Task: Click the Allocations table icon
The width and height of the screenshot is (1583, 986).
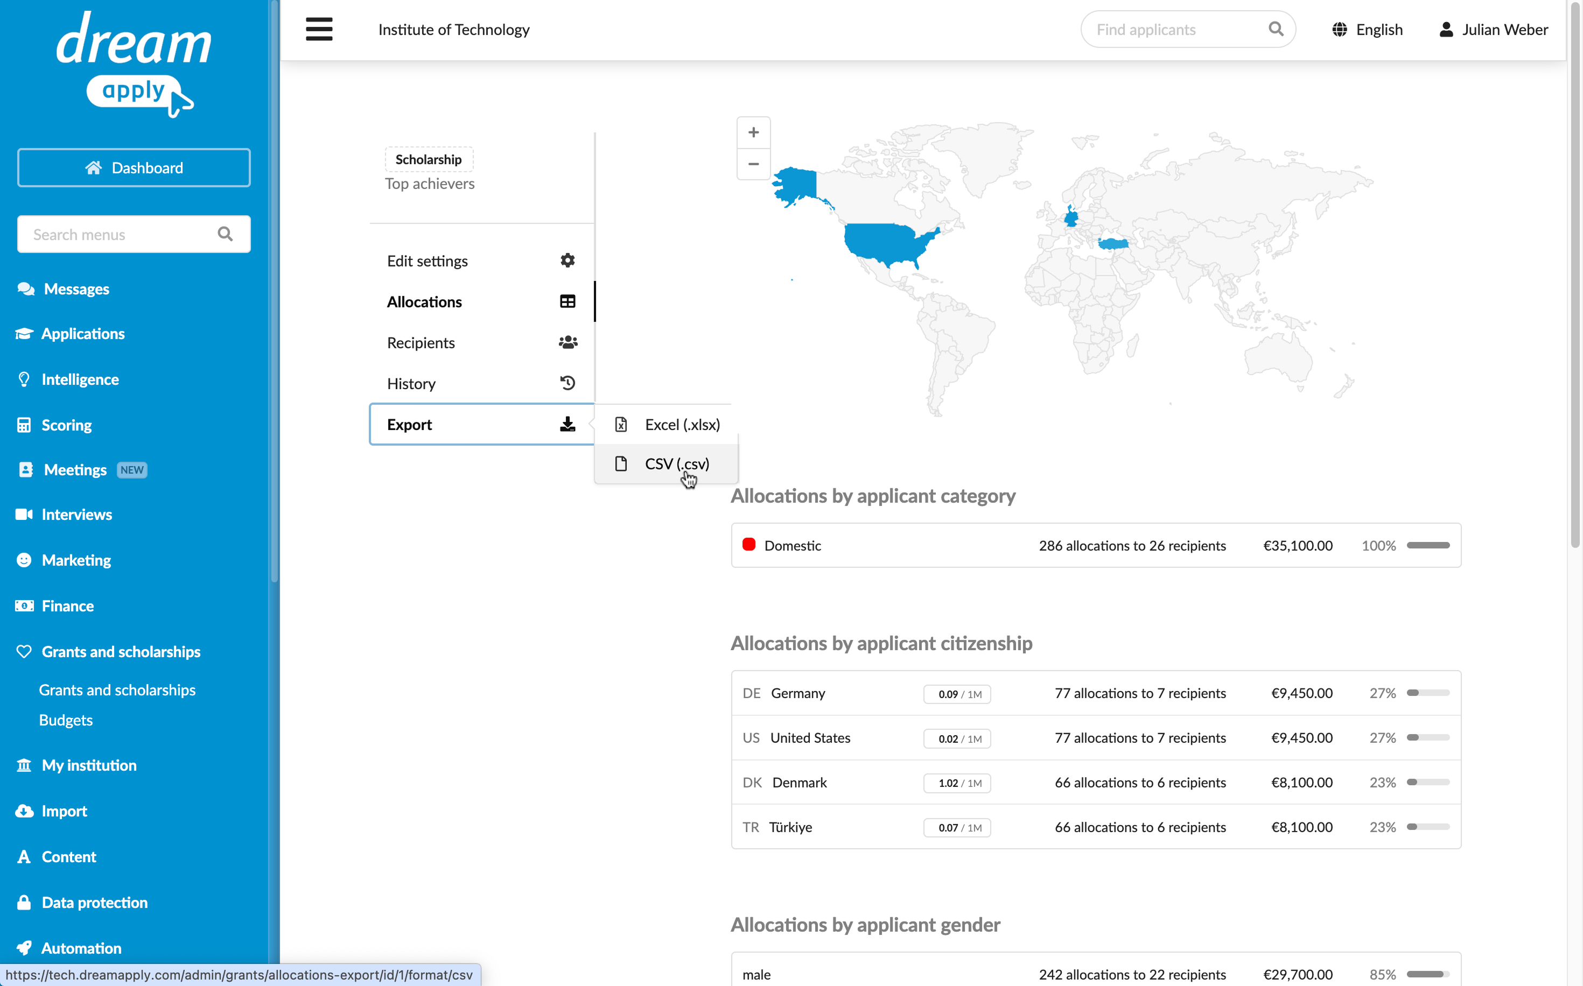Action: (x=568, y=301)
